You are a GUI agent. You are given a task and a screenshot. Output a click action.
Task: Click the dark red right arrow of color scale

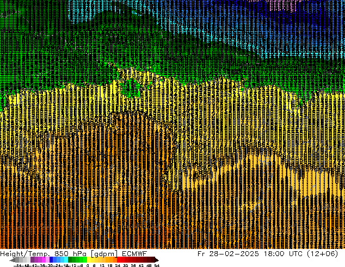pyautogui.click(x=157, y=260)
